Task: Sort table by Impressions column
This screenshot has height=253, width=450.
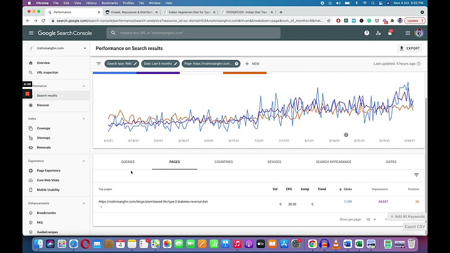Action: (380, 189)
